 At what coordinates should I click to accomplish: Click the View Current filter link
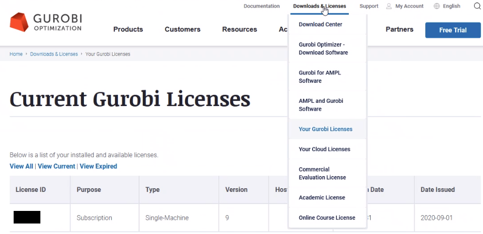(57, 166)
